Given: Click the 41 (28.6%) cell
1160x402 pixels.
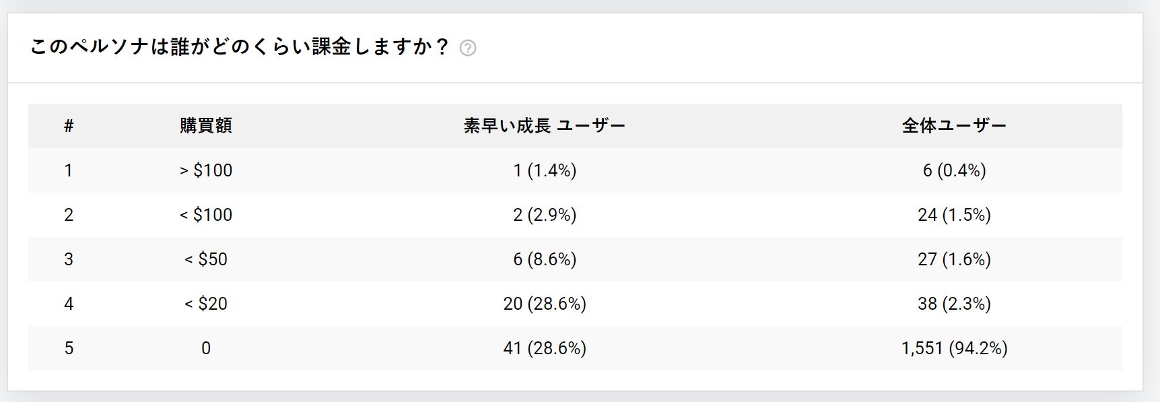Looking at the screenshot, I should [x=545, y=348].
